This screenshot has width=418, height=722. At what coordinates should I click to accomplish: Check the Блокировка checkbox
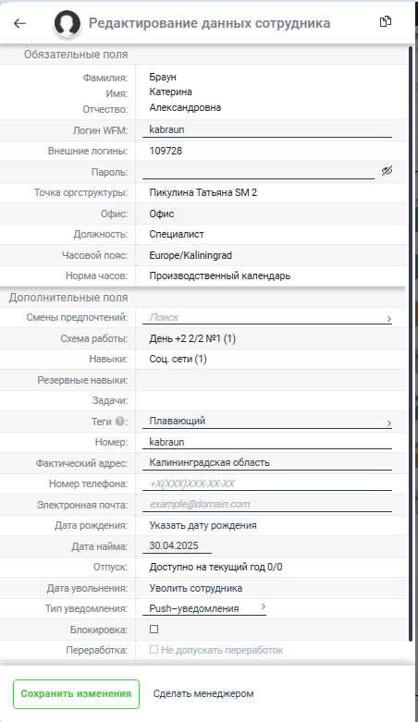[154, 629]
